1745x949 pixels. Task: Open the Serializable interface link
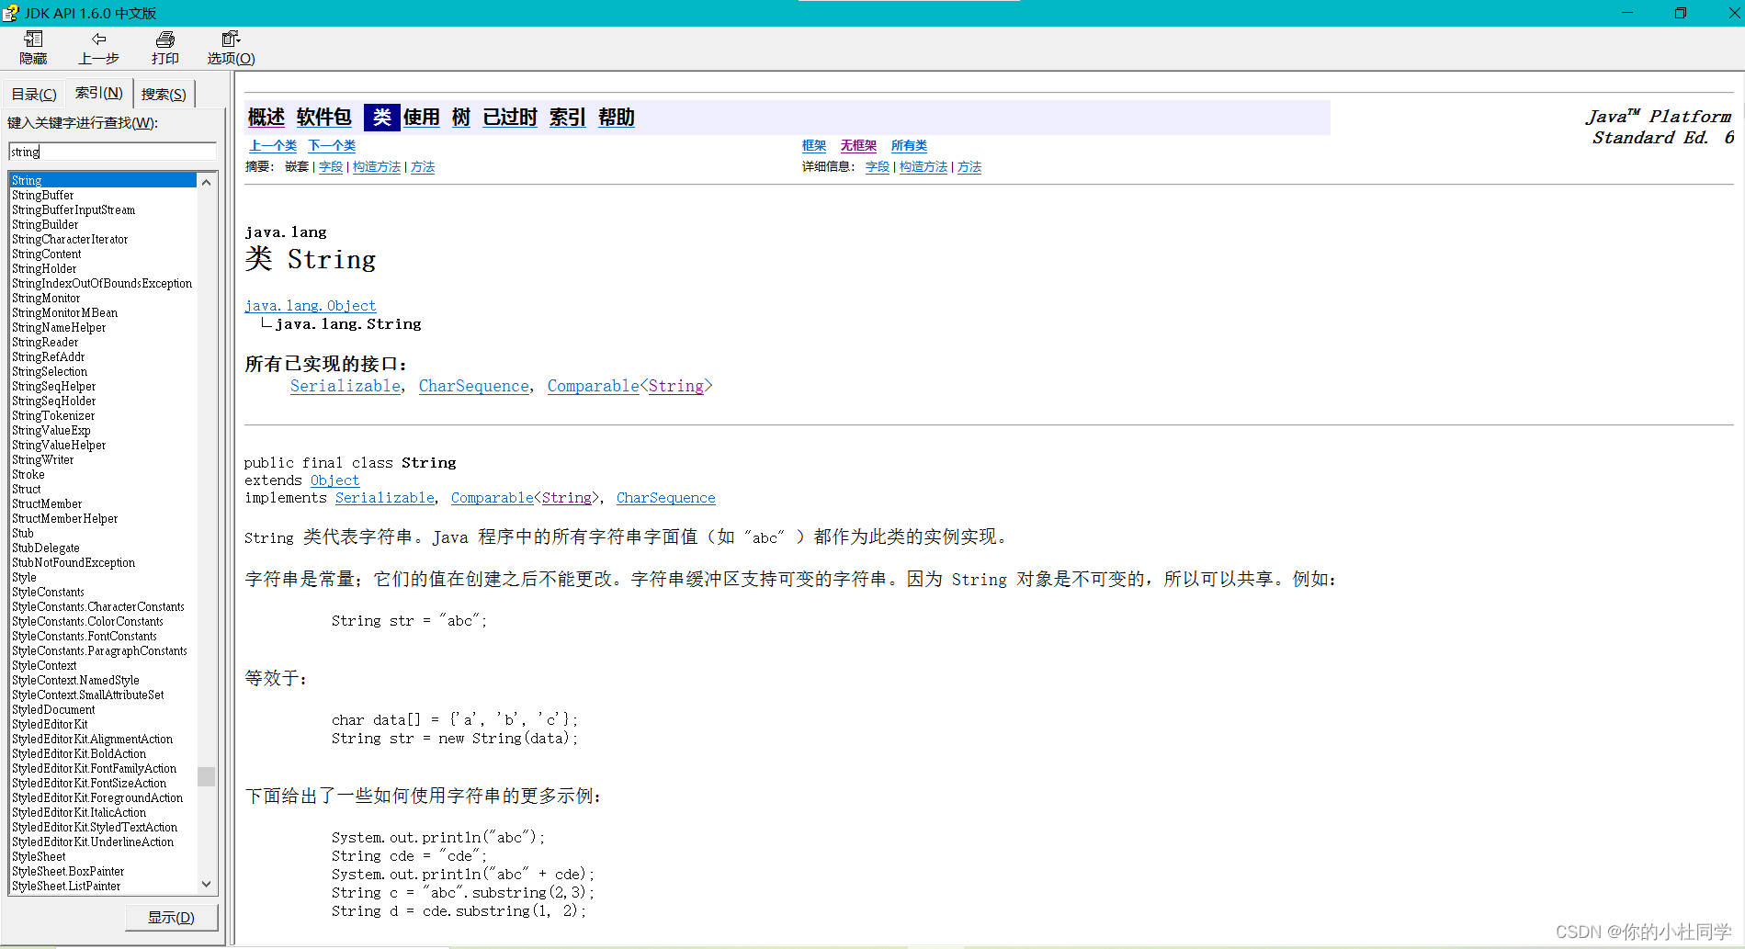[x=345, y=386]
